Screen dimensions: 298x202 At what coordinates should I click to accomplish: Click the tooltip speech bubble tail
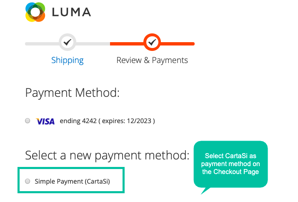tap(205, 191)
